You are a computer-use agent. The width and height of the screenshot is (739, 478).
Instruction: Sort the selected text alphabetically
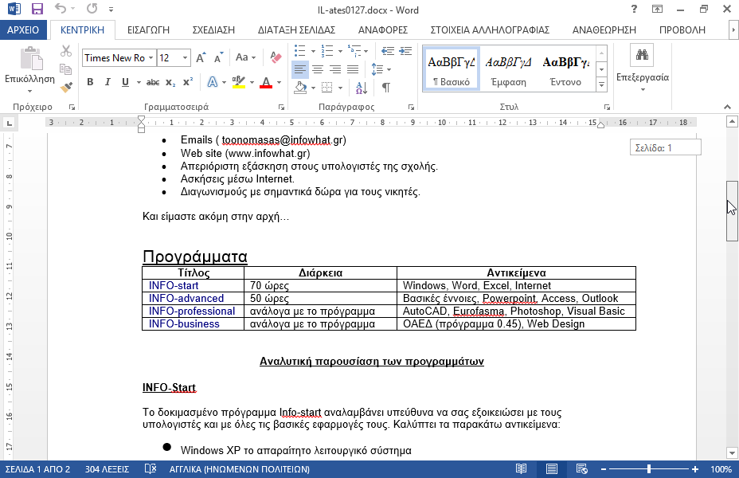362,87
